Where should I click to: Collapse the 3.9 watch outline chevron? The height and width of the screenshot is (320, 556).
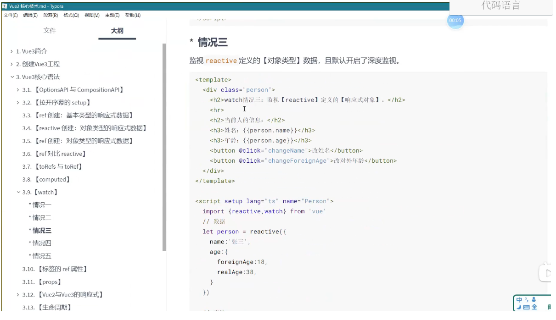(x=18, y=193)
